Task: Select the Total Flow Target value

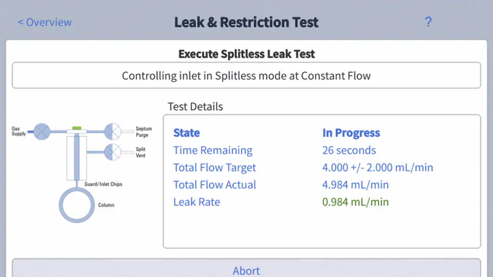Action: (x=377, y=168)
